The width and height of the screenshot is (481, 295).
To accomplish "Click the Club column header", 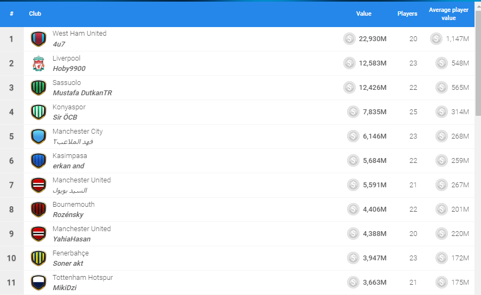I will click(35, 14).
